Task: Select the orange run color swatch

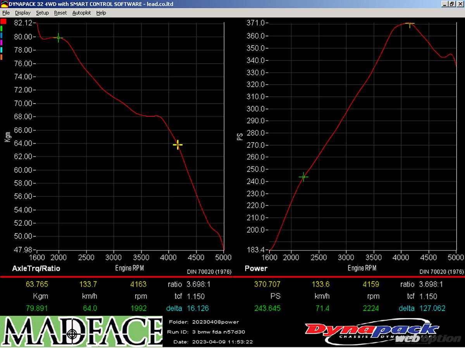Action: click(2, 57)
